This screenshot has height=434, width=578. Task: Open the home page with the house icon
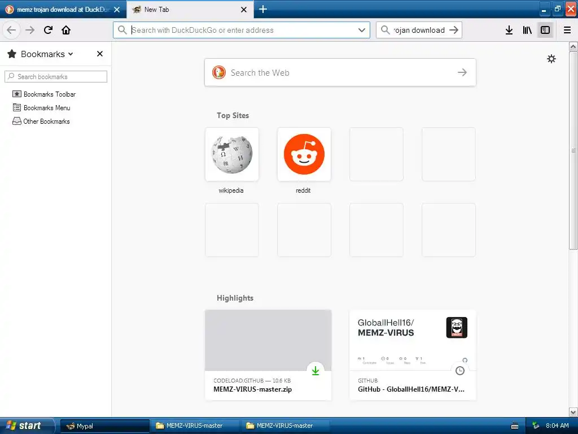coord(66,30)
